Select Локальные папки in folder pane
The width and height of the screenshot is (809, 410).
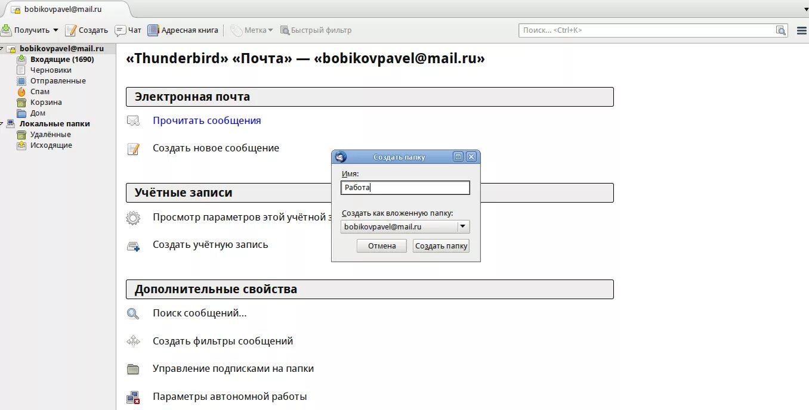tap(54, 124)
